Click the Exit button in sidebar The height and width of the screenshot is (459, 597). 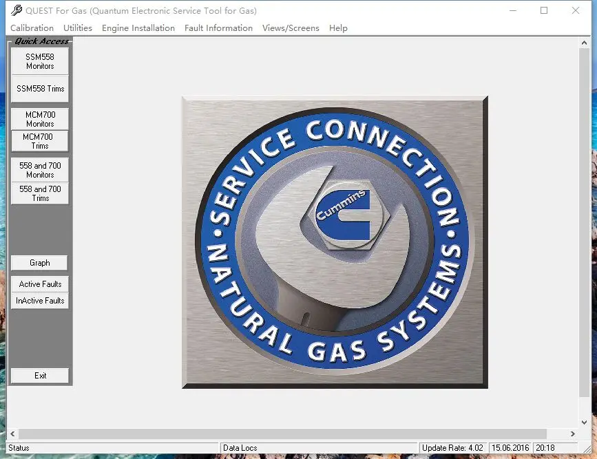(x=40, y=376)
